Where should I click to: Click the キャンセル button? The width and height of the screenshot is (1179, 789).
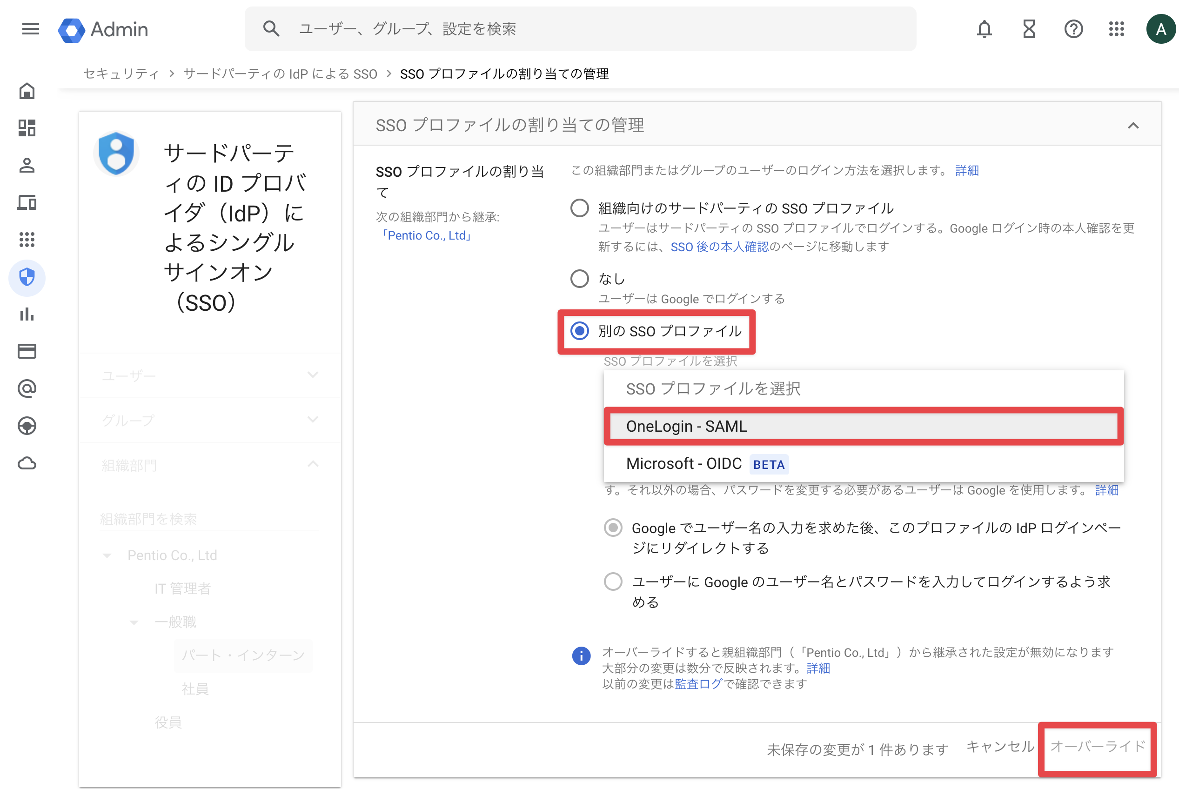(1000, 747)
